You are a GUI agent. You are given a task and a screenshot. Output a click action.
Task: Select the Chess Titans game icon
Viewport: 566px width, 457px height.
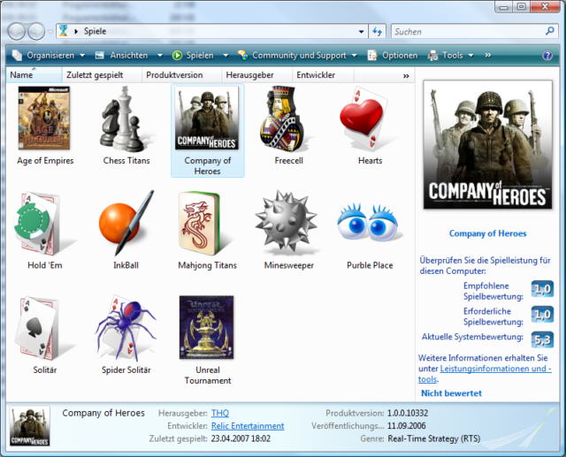coord(125,118)
